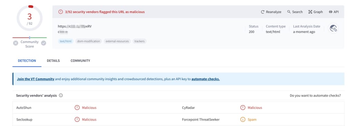Image resolution: width=353 pixels, height=126 pixels.
Task: Click the red alert icon in flagged banner
Action: point(61,12)
